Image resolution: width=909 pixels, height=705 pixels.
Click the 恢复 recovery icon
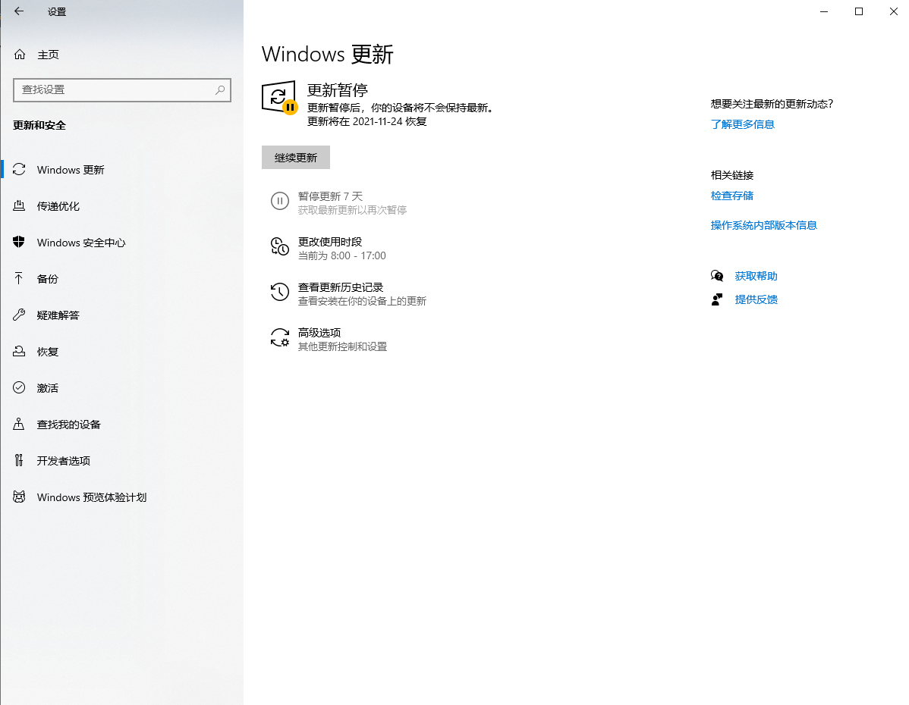pos(19,351)
